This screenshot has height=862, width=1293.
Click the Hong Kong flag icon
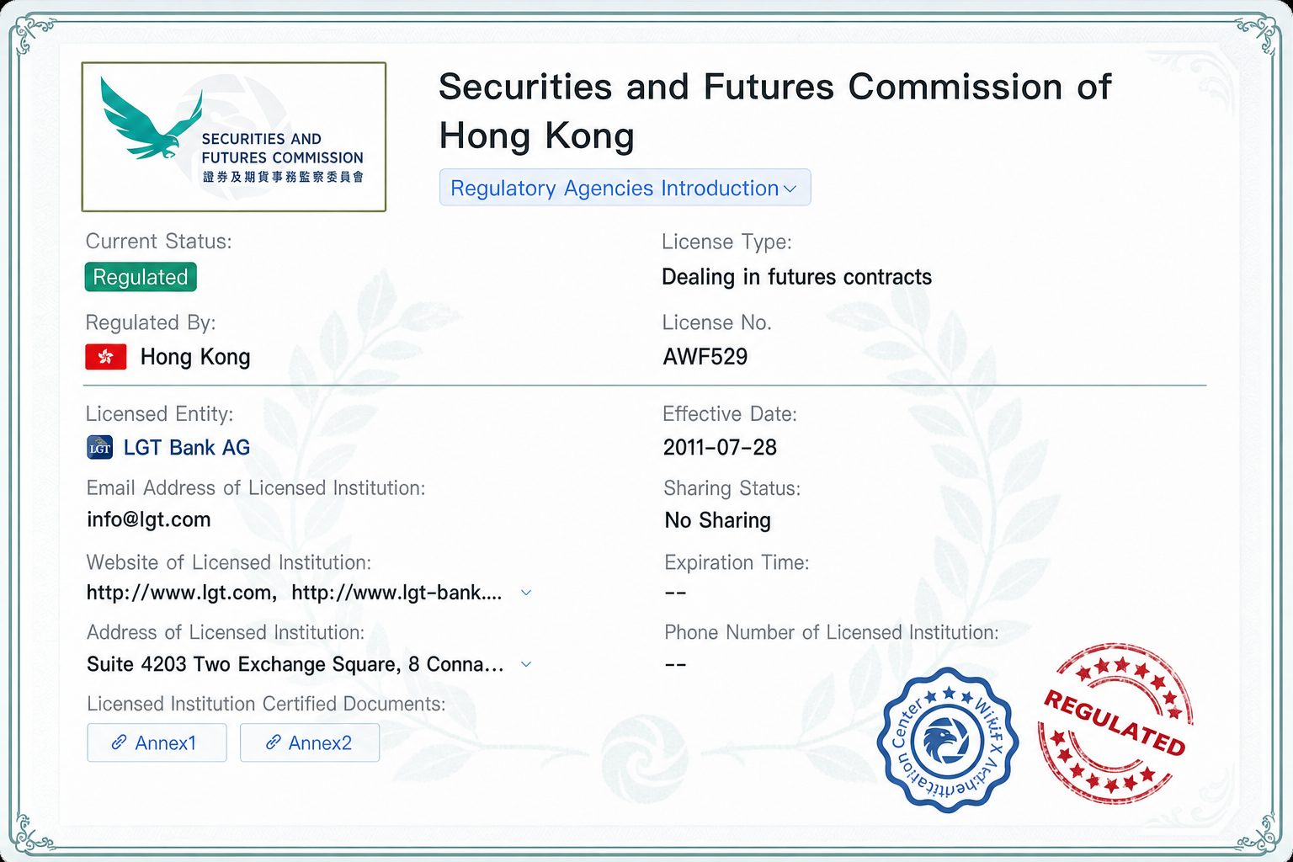[106, 357]
